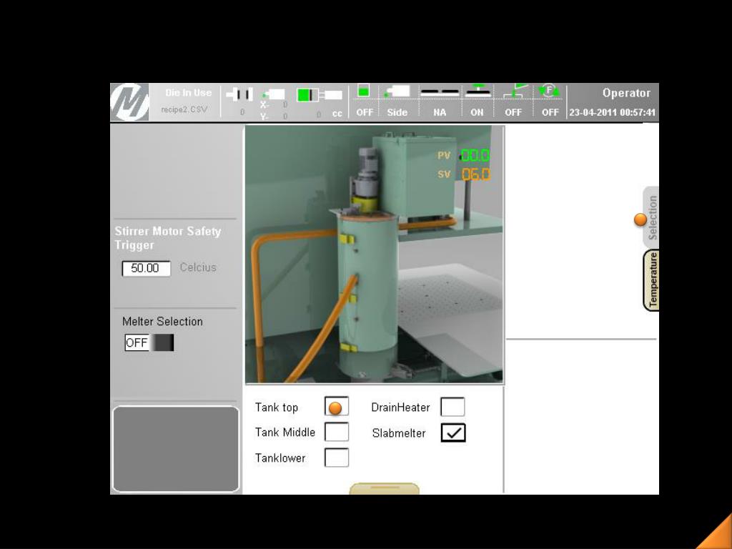Click the green lever icon above OFF
Screen dimensions: 732x549
coord(515,91)
